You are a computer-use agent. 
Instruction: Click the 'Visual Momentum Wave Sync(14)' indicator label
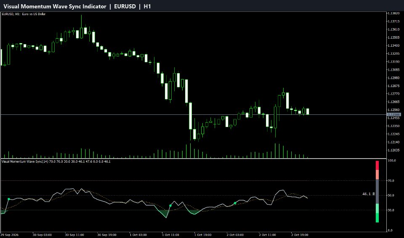pyautogui.click(x=25, y=161)
